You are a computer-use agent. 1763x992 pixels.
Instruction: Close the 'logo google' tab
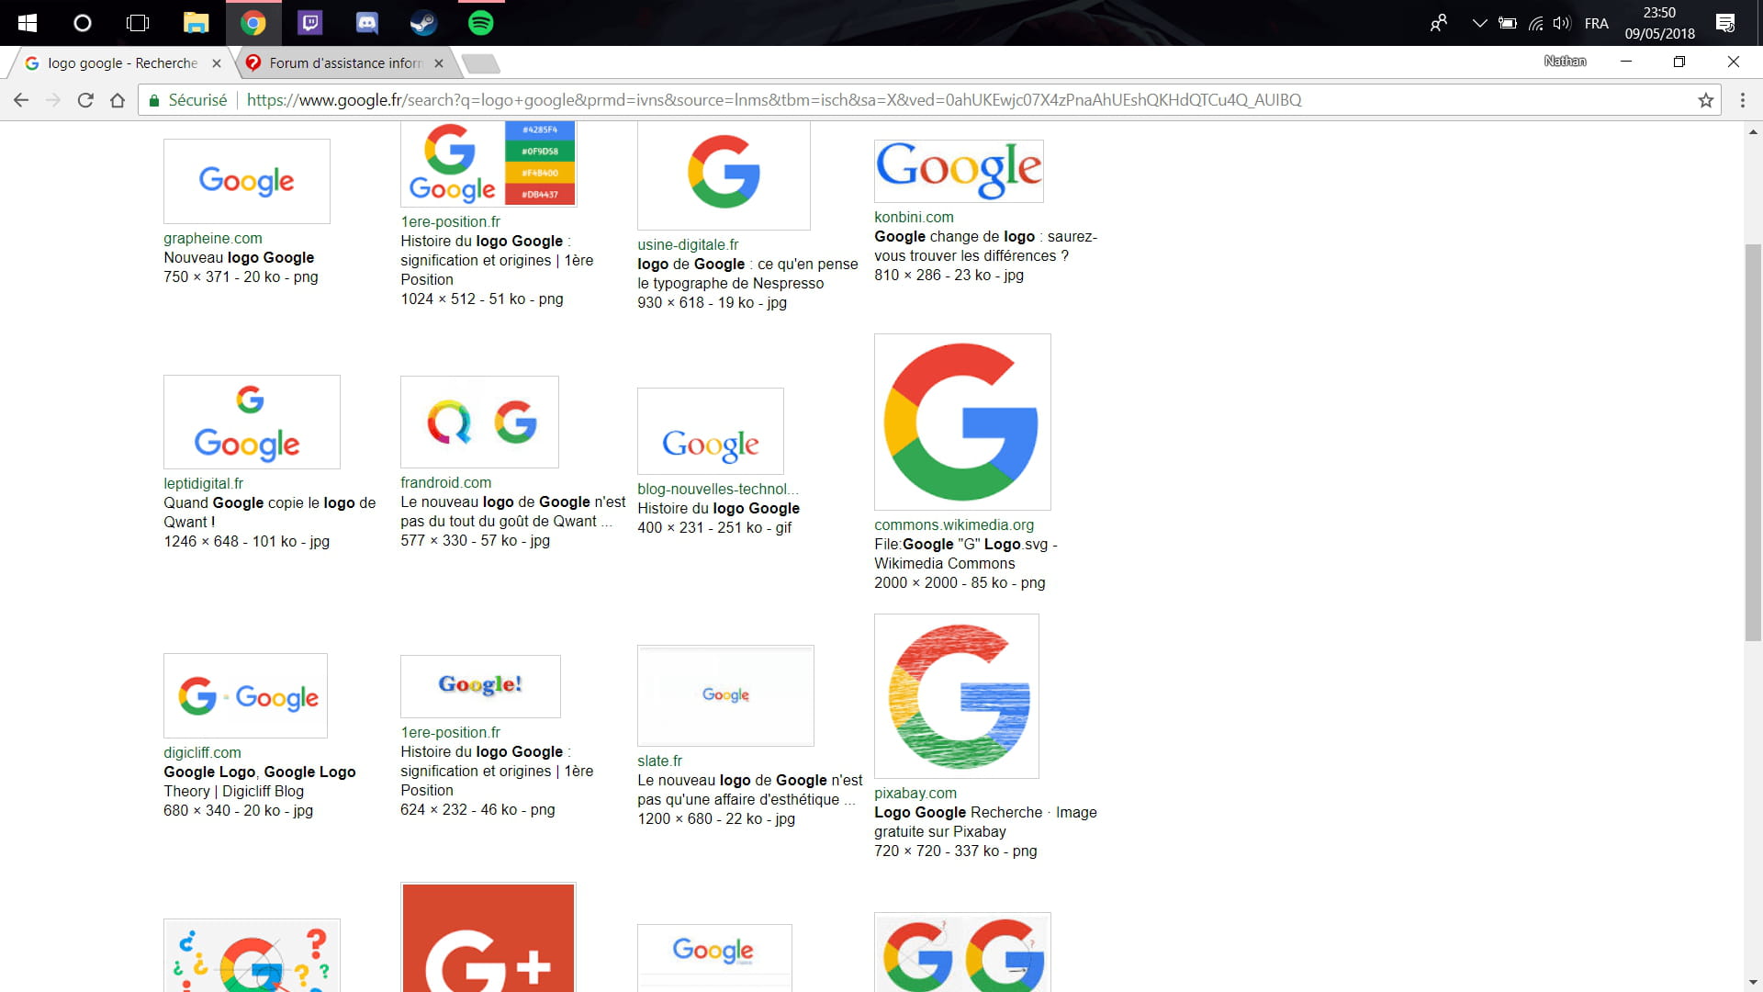217,63
